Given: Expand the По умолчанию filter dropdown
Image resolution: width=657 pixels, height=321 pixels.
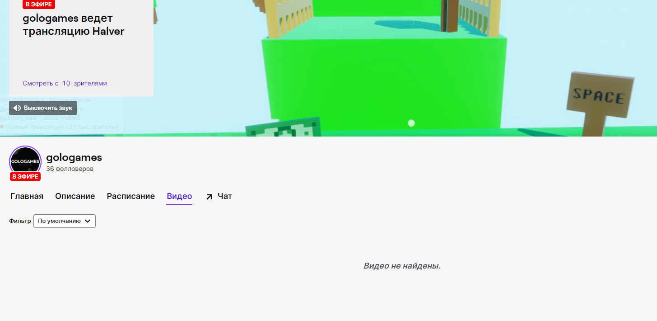Looking at the screenshot, I should coord(65,221).
